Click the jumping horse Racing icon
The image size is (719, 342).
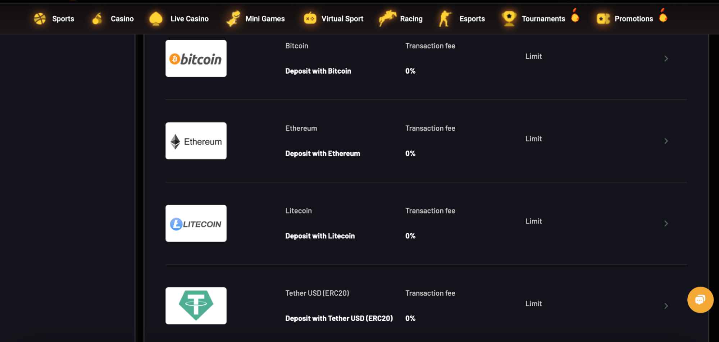click(x=387, y=18)
